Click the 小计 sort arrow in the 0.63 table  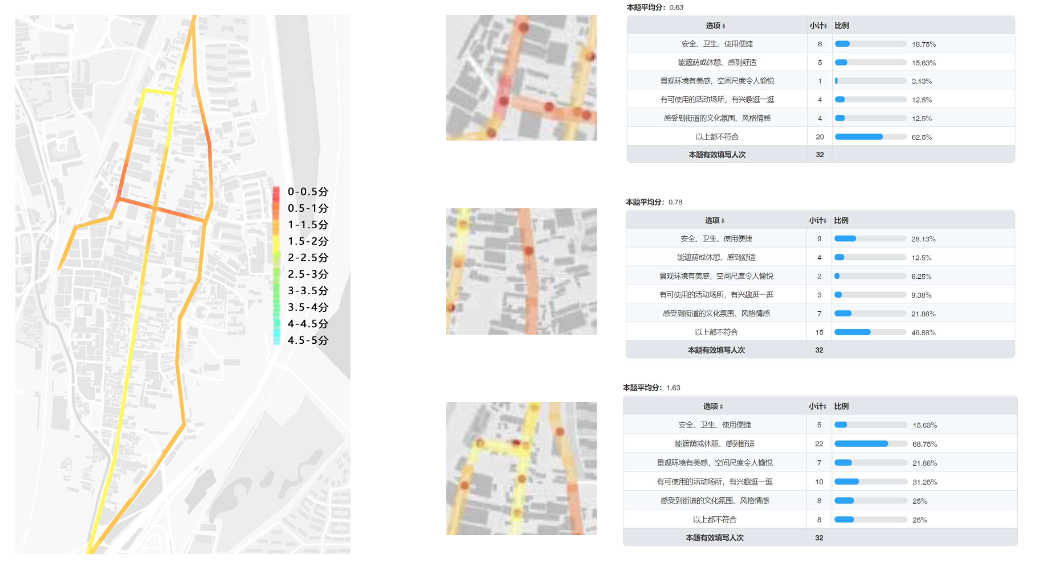tap(826, 26)
